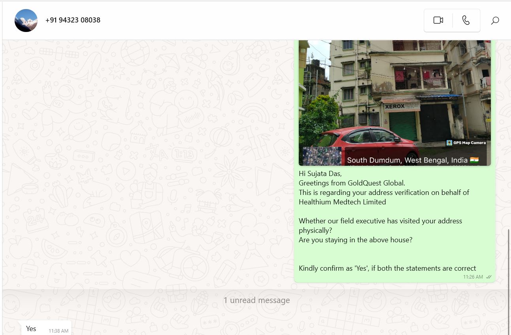Image resolution: width=511 pixels, height=335 pixels.
Task: Start a video call with the contact
Action: pos(438,20)
